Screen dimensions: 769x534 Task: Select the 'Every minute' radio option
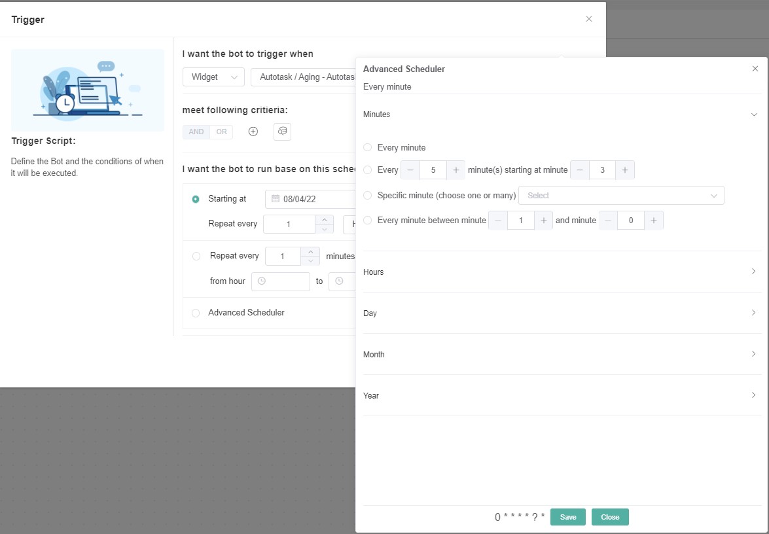367,148
